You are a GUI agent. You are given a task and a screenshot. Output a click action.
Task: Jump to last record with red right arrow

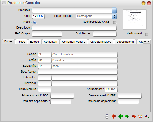[x=134, y=116]
